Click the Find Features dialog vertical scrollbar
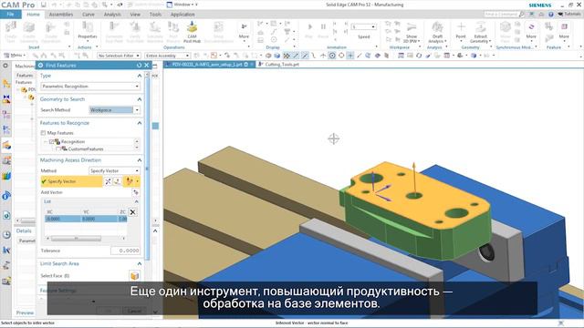The image size is (584, 328). 147,168
